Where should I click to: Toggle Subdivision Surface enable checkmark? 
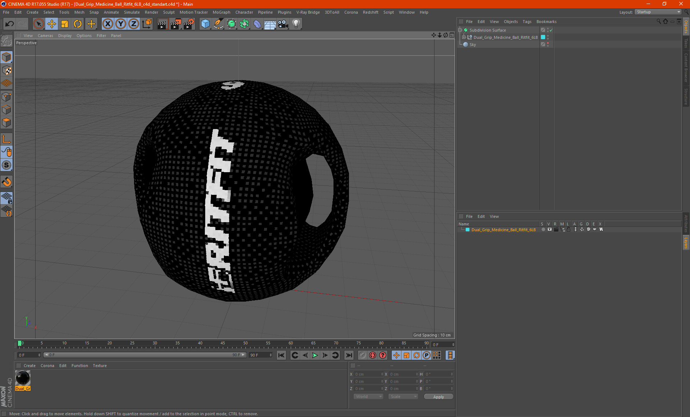tap(551, 30)
